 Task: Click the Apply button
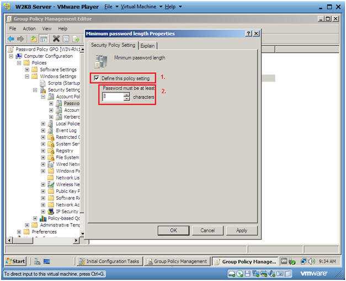[242, 230]
